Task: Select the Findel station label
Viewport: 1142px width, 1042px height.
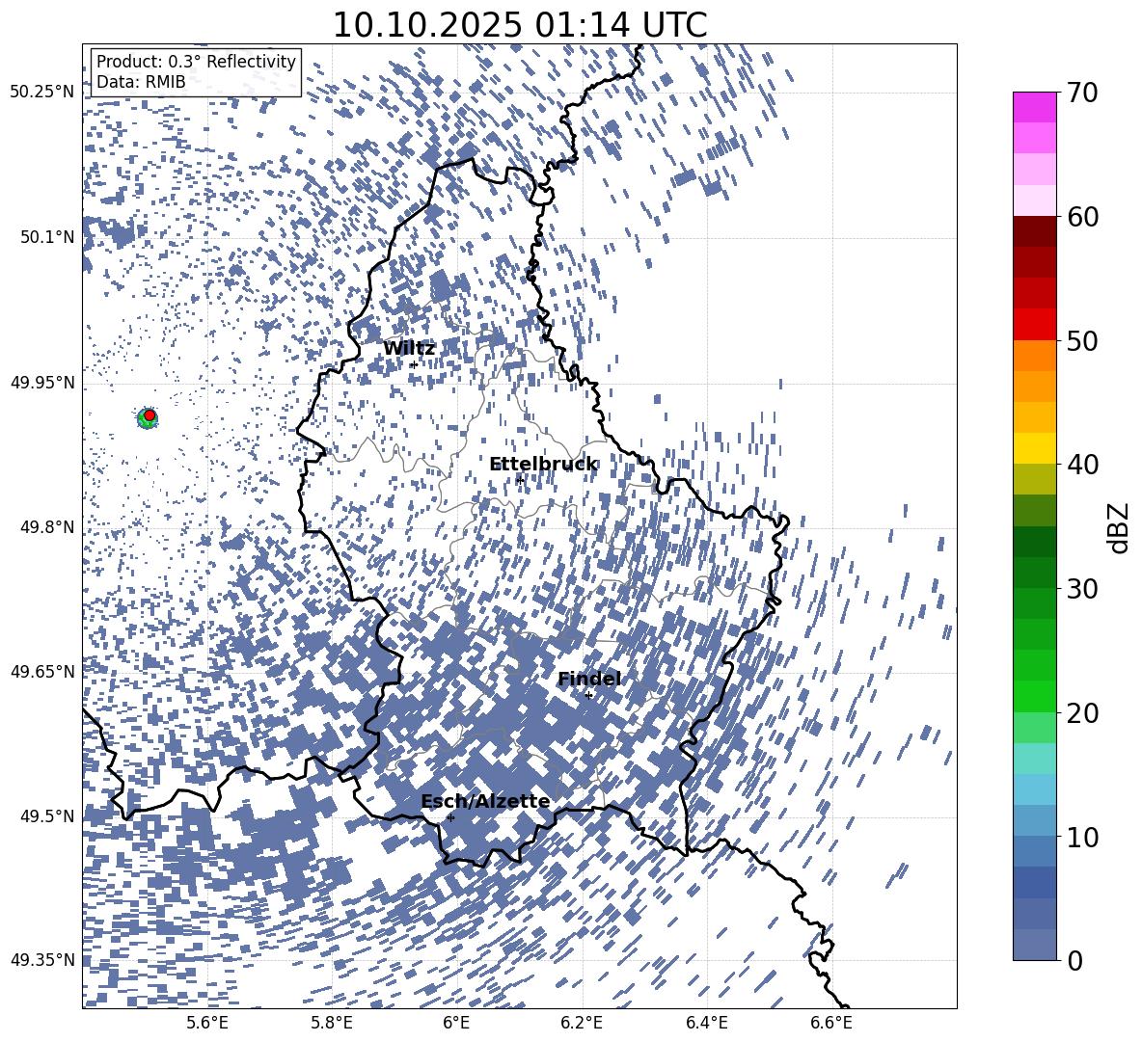Action: click(589, 680)
